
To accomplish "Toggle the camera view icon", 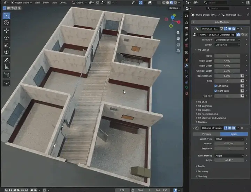I will pyautogui.click(x=178, y=45).
